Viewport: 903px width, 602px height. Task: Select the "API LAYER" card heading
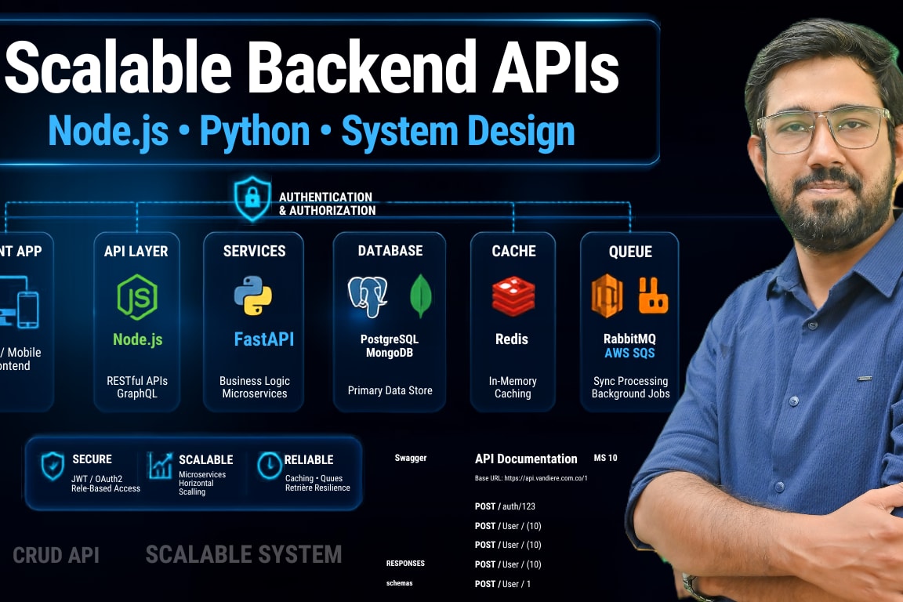pos(136,251)
